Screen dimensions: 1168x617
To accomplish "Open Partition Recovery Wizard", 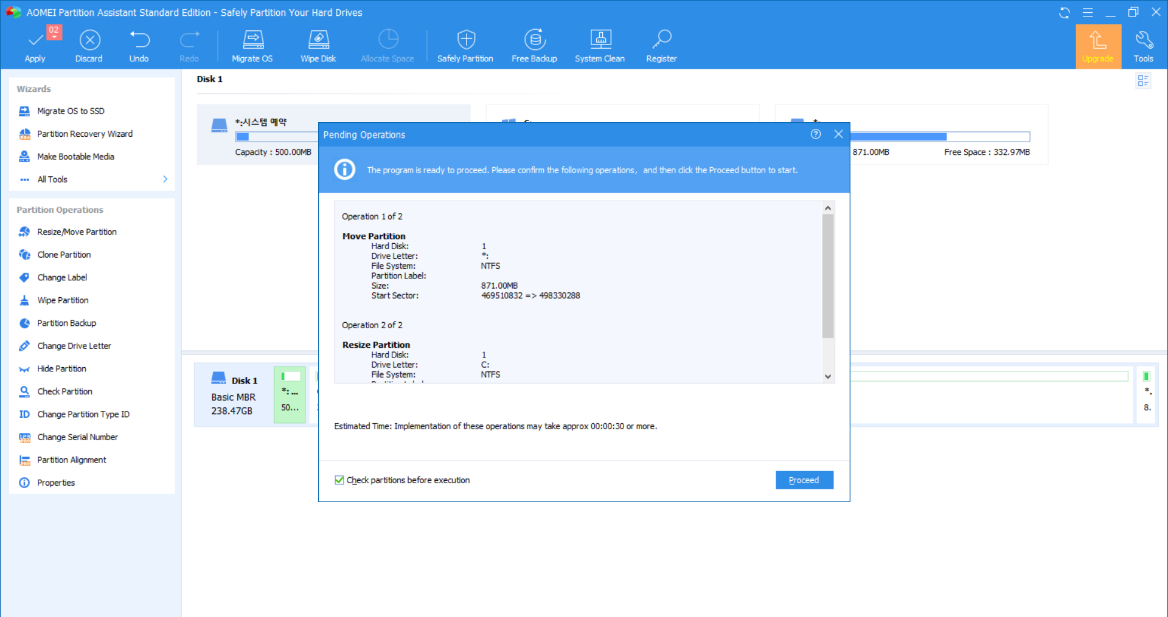I will [x=85, y=134].
